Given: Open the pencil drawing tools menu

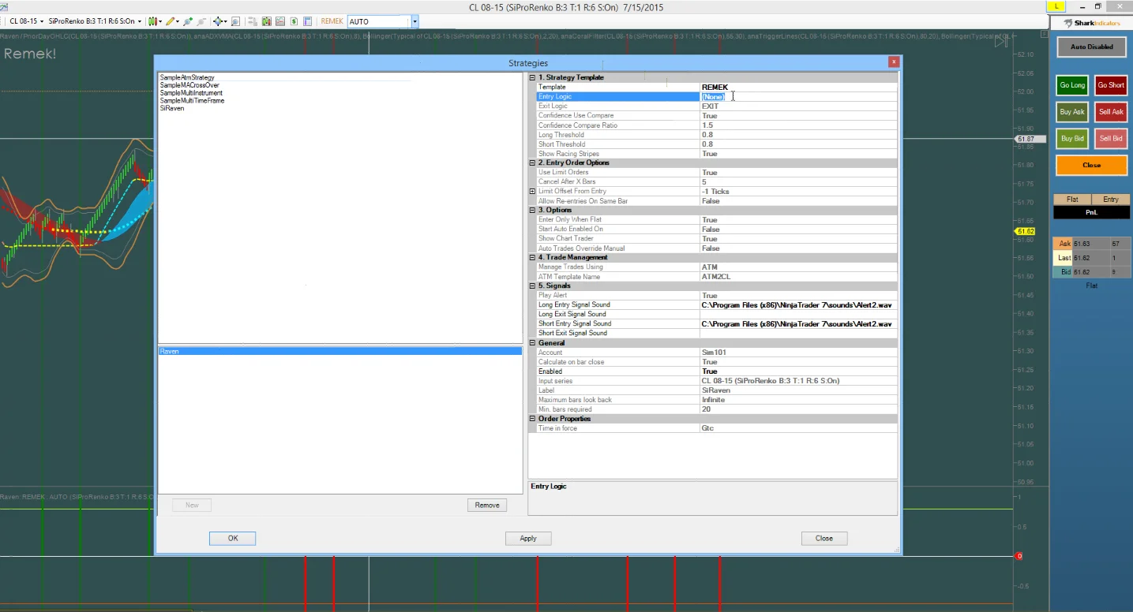Looking at the screenshot, I should point(173,21).
